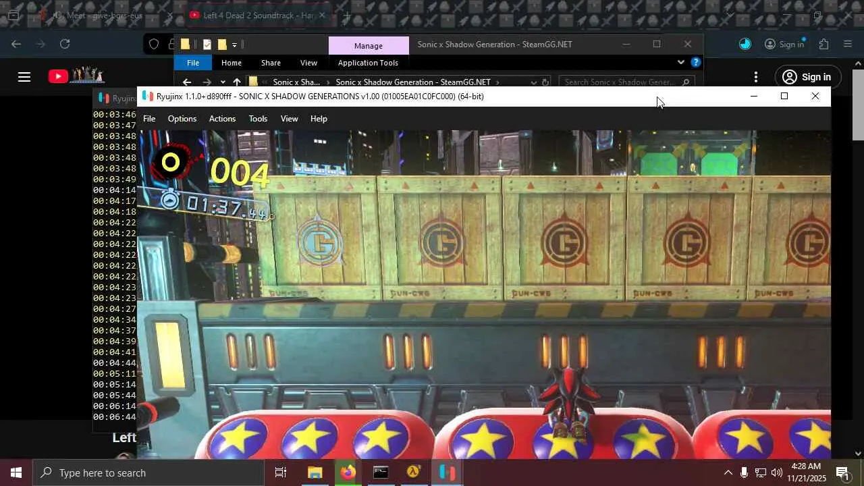Viewport: 864px width, 486px height.
Task: Jump to the 00:05:44 timestamp
Action: [115, 396]
